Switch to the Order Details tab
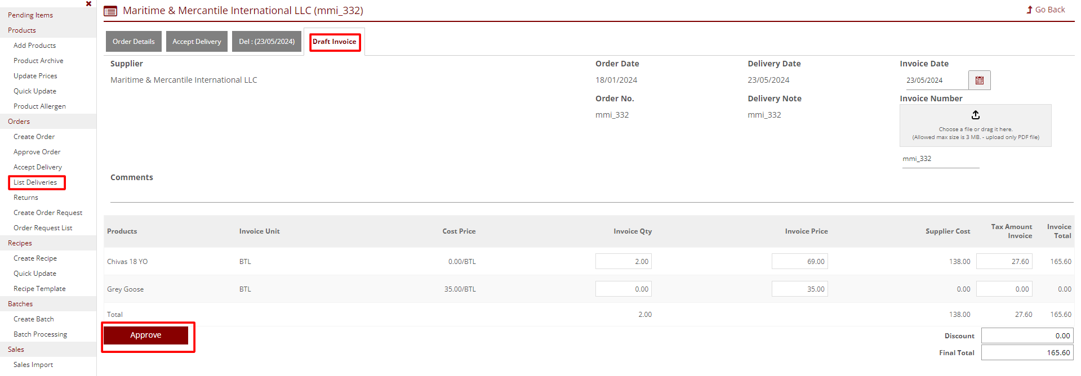1081x376 pixels. pyautogui.click(x=134, y=42)
